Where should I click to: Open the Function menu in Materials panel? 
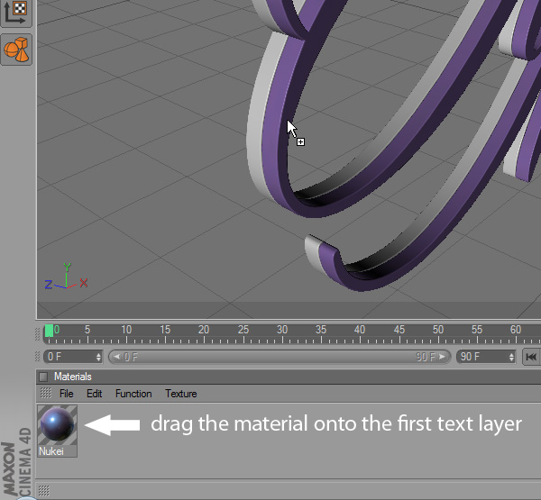click(x=133, y=394)
